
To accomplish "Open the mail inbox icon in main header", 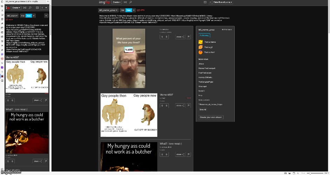I will click(x=205, y=2).
